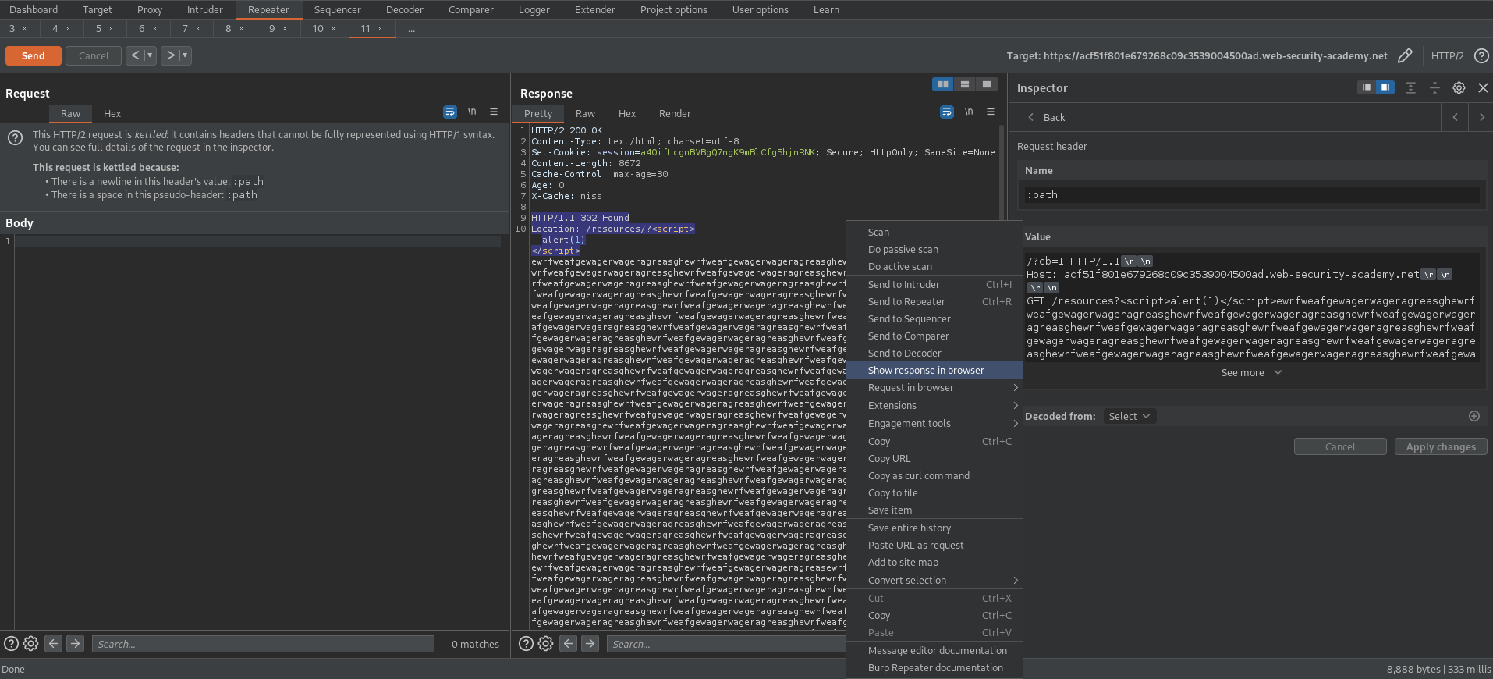Viewport: 1493px width, 679px height.
Task: Toggle word wrap in the Response editor
Action: 947,112
